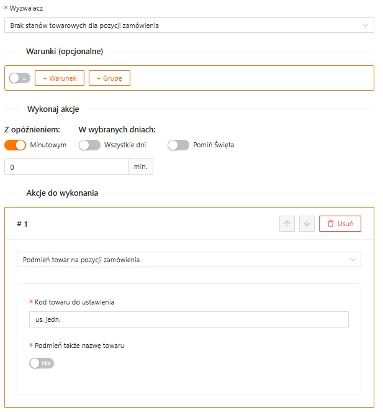Image resolution: width=383 pixels, height=412 pixels.
Task: Delete action #1 with Usuń button
Action: (340, 224)
